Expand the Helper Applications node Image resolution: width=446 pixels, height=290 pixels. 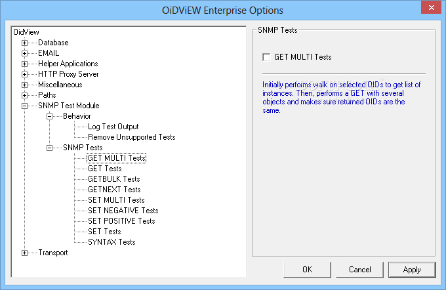(25, 64)
